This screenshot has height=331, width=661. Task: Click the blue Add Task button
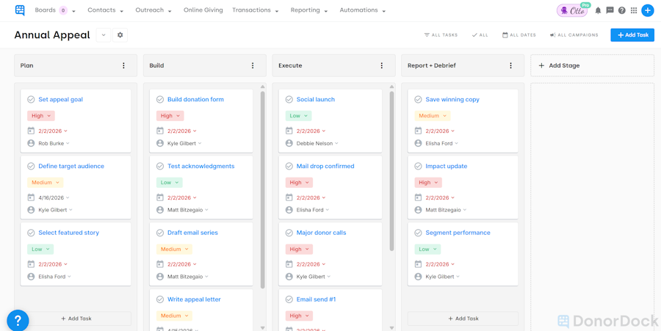point(632,35)
